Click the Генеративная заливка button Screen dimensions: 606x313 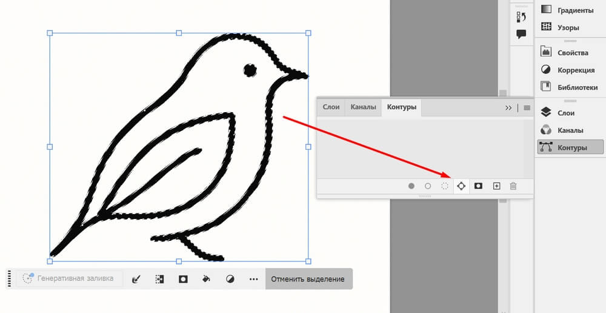click(x=68, y=279)
